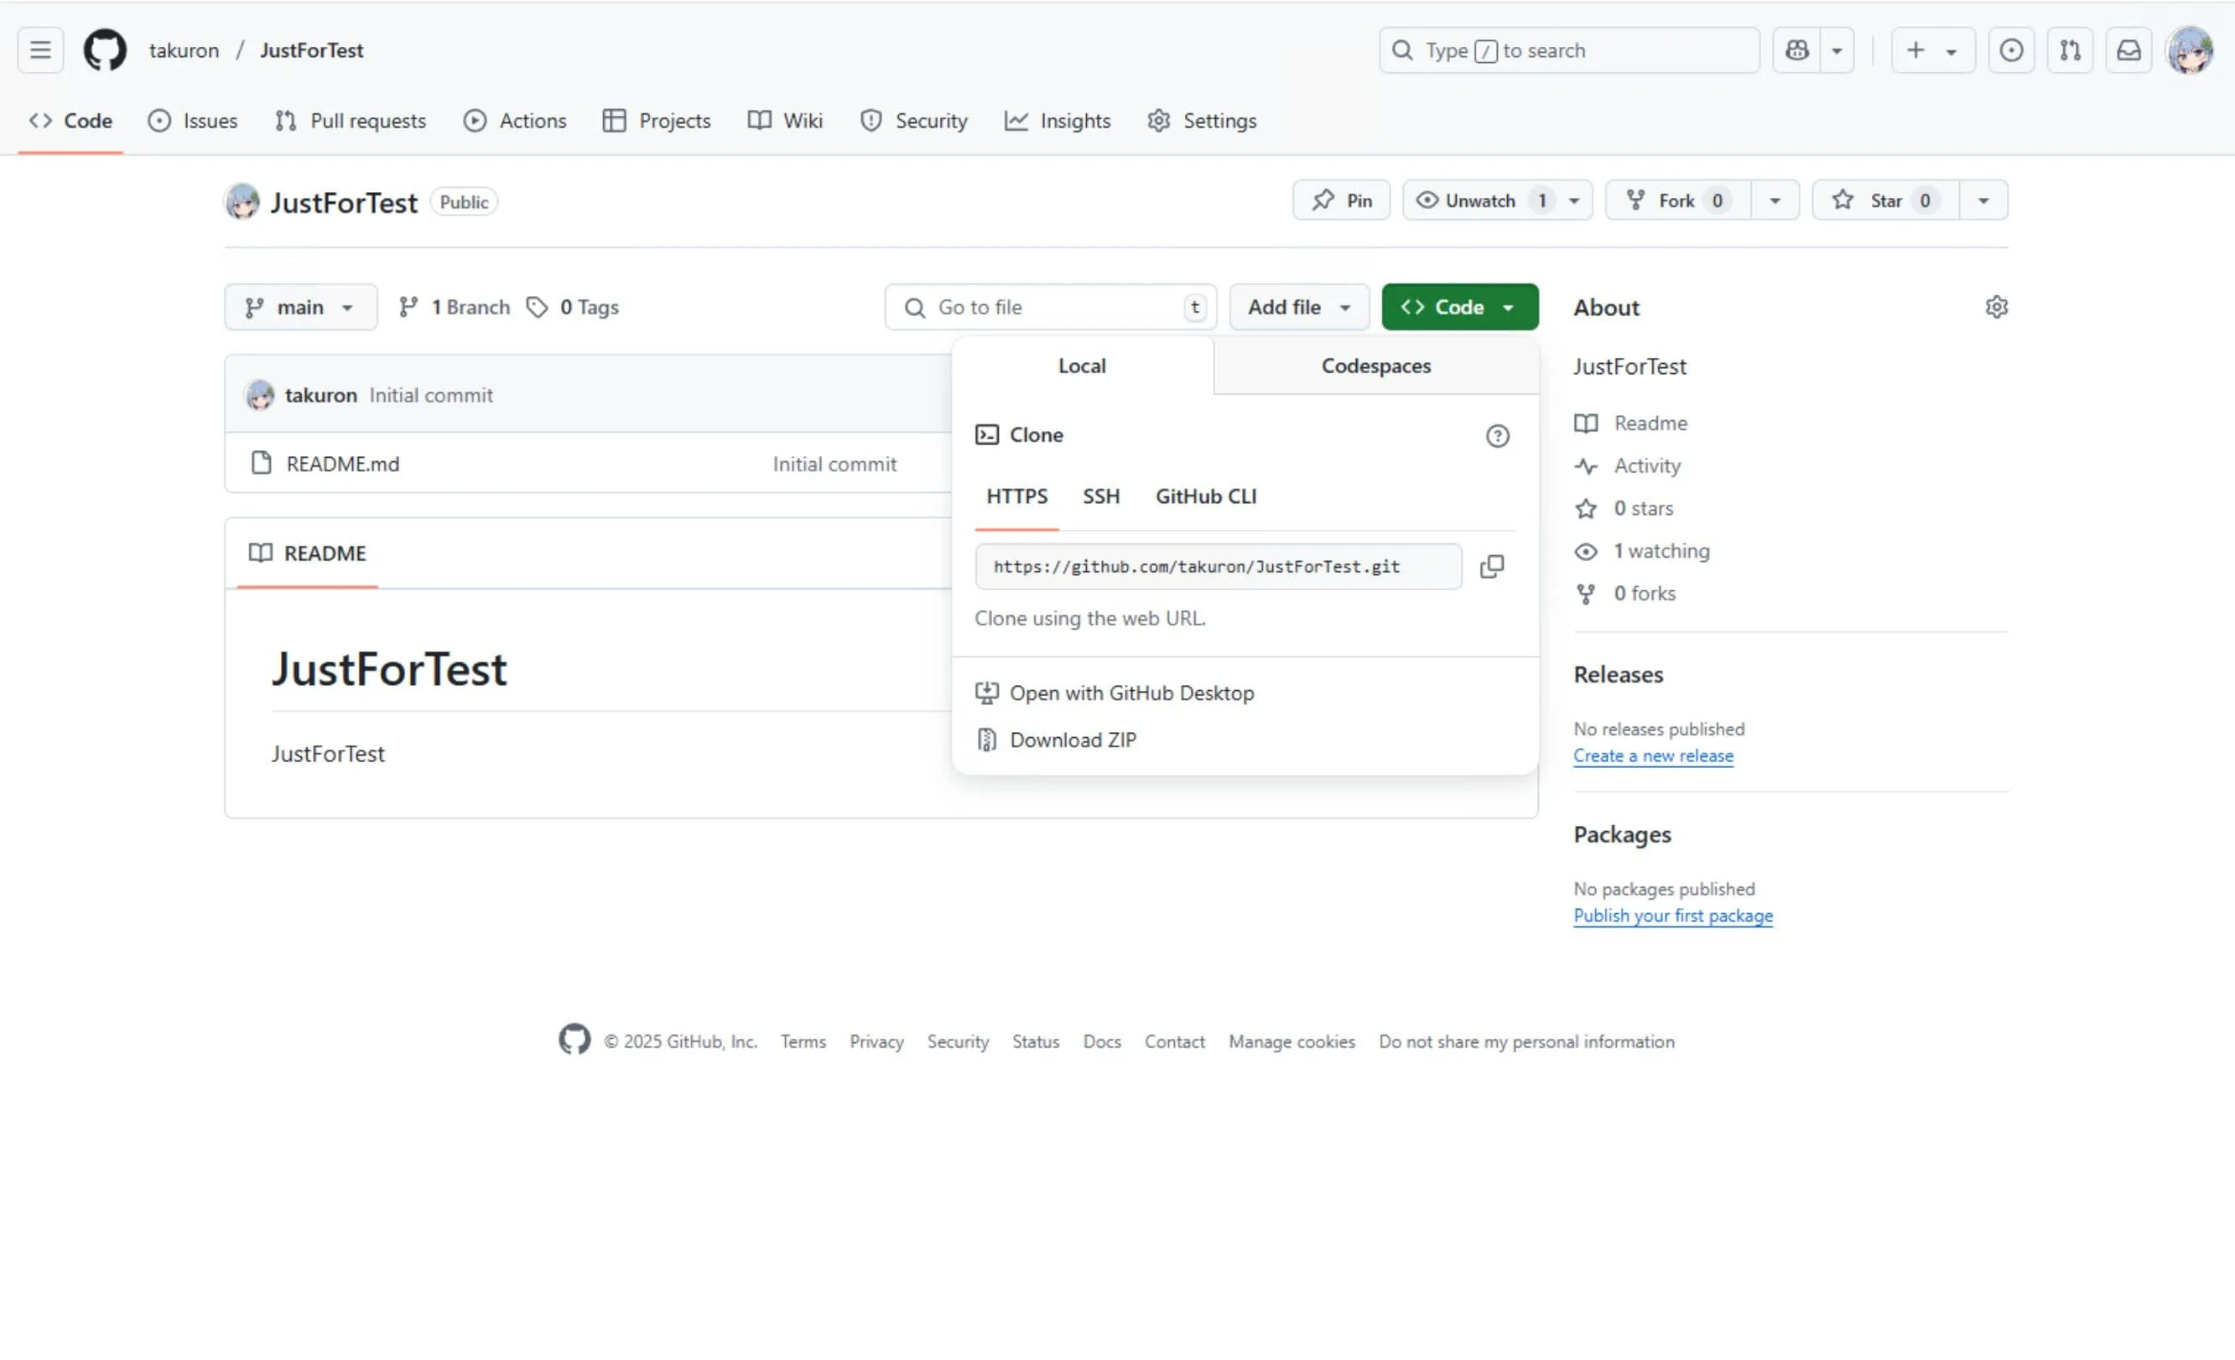Open the Projects tab
The height and width of the screenshot is (1360, 2235).
point(657,121)
